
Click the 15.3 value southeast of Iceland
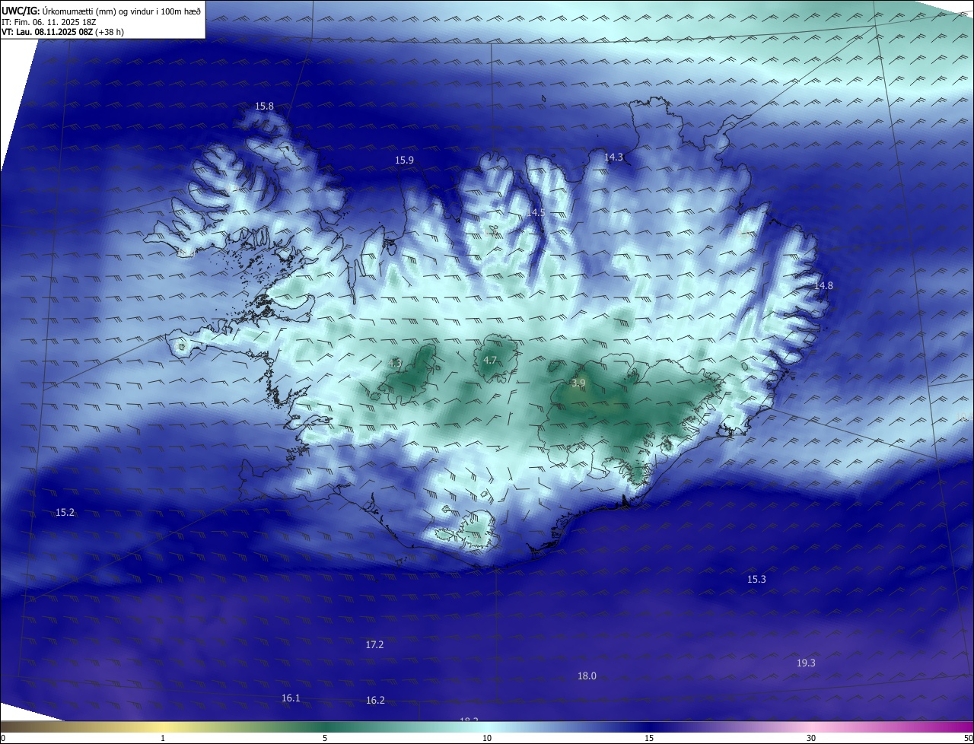coord(756,580)
